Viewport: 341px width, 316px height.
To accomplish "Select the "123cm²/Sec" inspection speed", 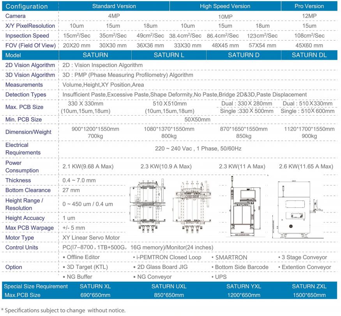I will coord(262,36).
